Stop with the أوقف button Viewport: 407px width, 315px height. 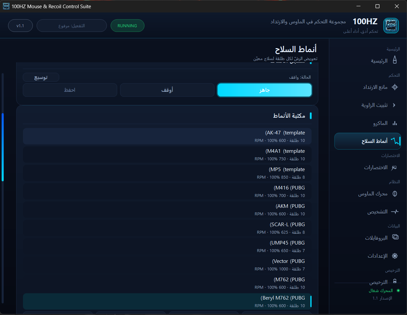[x=167, y=90]
